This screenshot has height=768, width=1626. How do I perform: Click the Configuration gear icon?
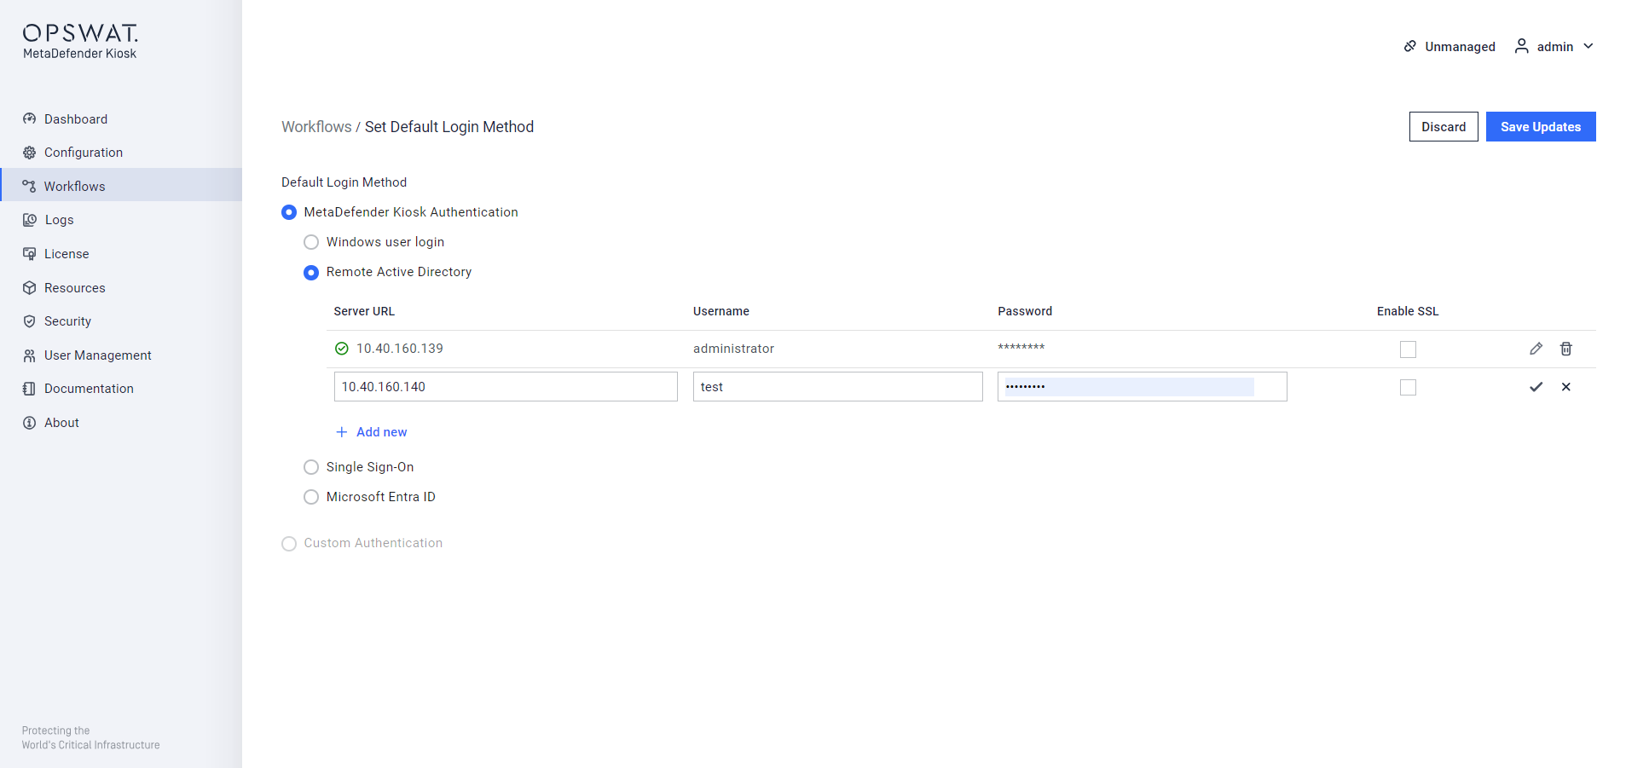pos(29,153)
